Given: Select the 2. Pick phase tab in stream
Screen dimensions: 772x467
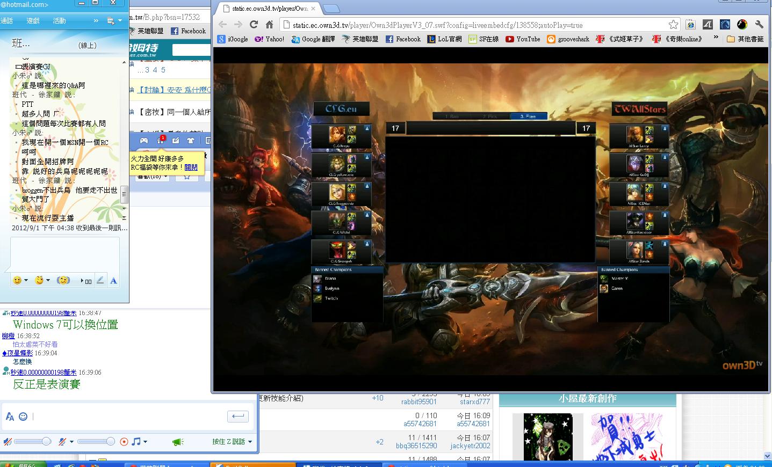Looking at the screenshot, I should click(489, 116).
